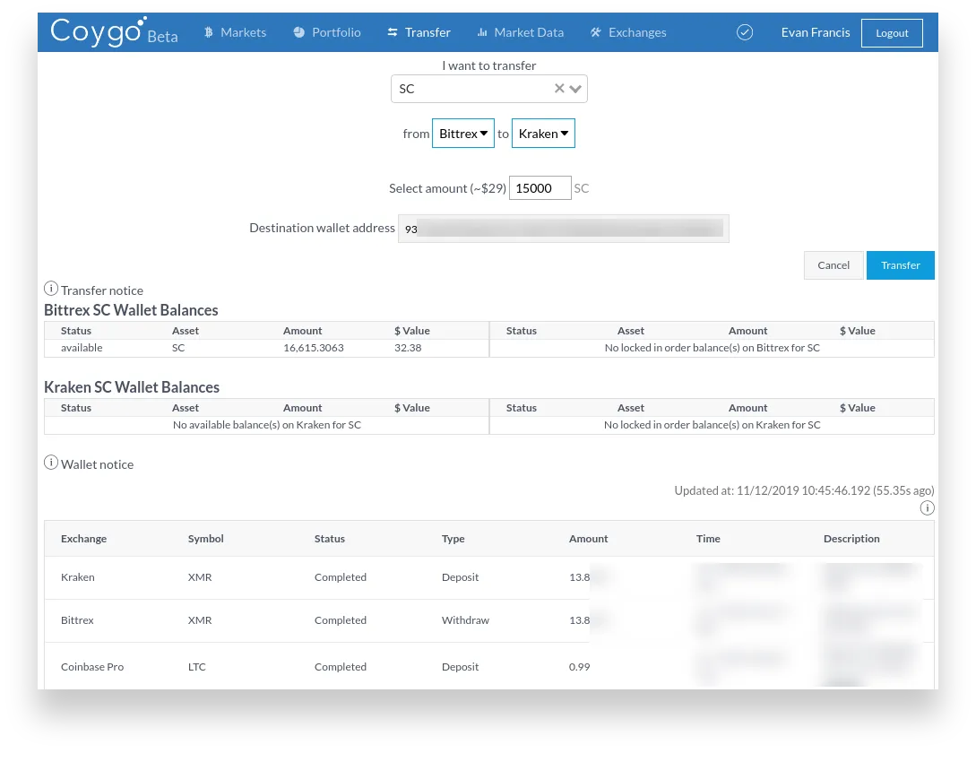
Task: Click the Updated at timestamp text
Action: (x=804, y=490)
